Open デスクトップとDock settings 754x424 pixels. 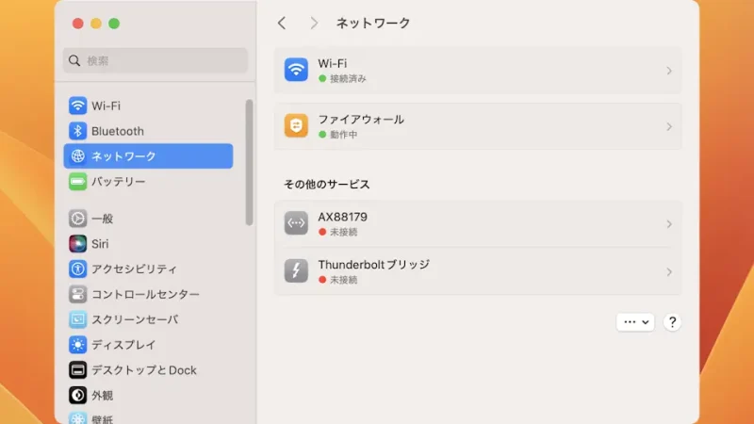pyautogui.click(x=148, y=370)
